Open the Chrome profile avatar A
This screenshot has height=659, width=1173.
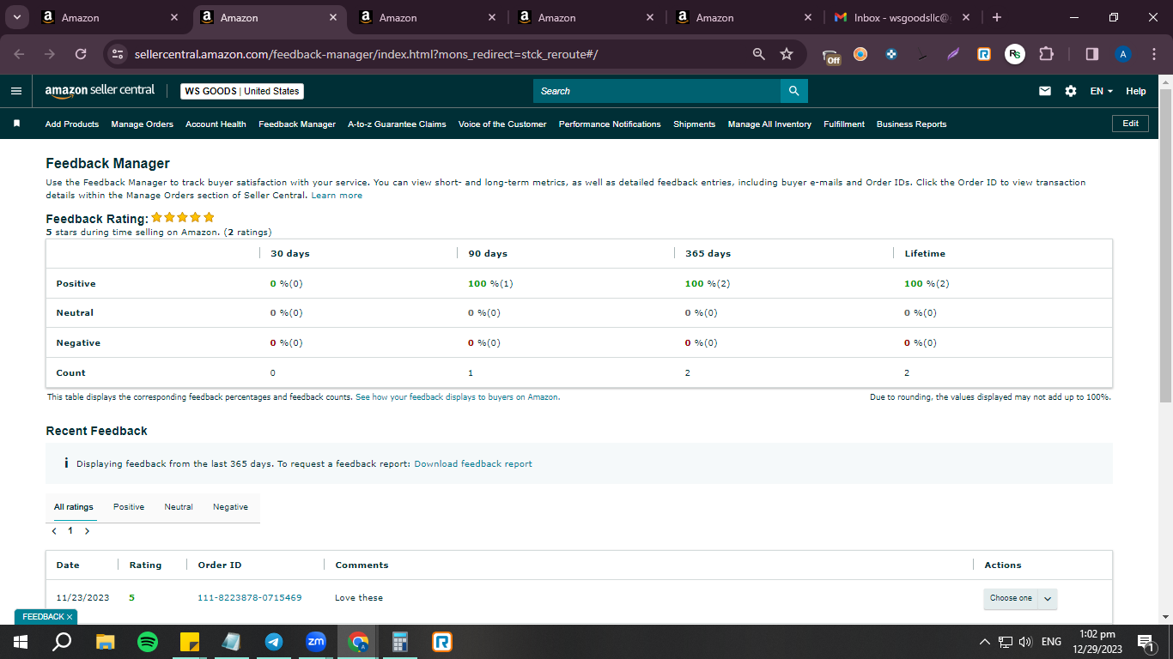(x=1123, y=54)
